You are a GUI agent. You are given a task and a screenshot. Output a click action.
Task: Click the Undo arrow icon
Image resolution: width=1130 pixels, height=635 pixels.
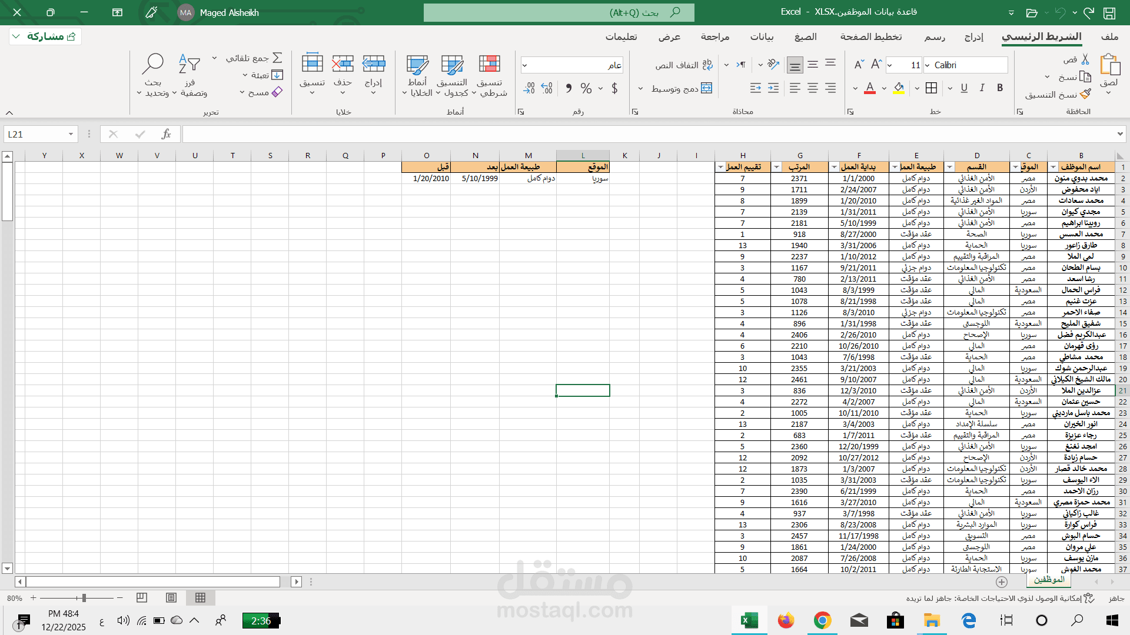click(1061, 12)
